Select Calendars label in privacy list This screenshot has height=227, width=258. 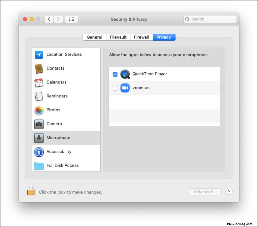point(56,82)
